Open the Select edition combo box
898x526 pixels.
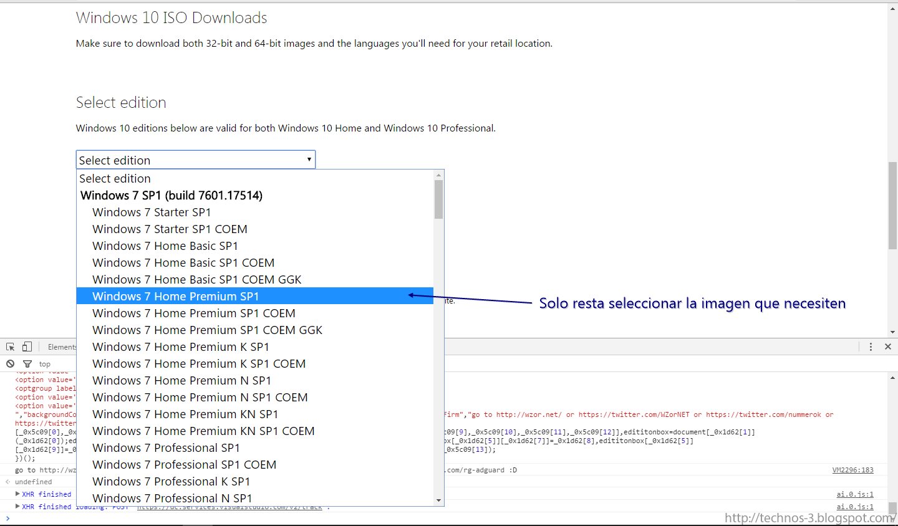point(196,160)
